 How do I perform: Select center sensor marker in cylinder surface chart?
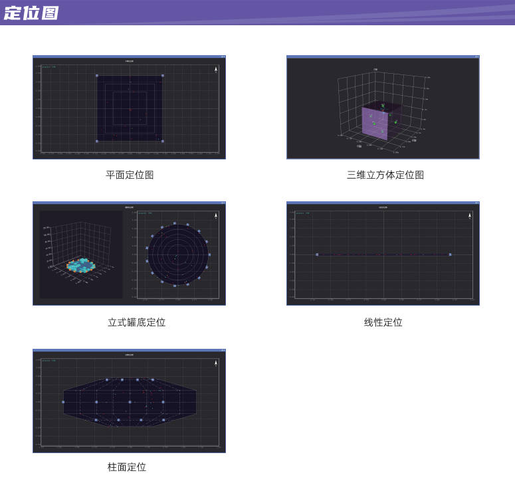coord(130,402)
